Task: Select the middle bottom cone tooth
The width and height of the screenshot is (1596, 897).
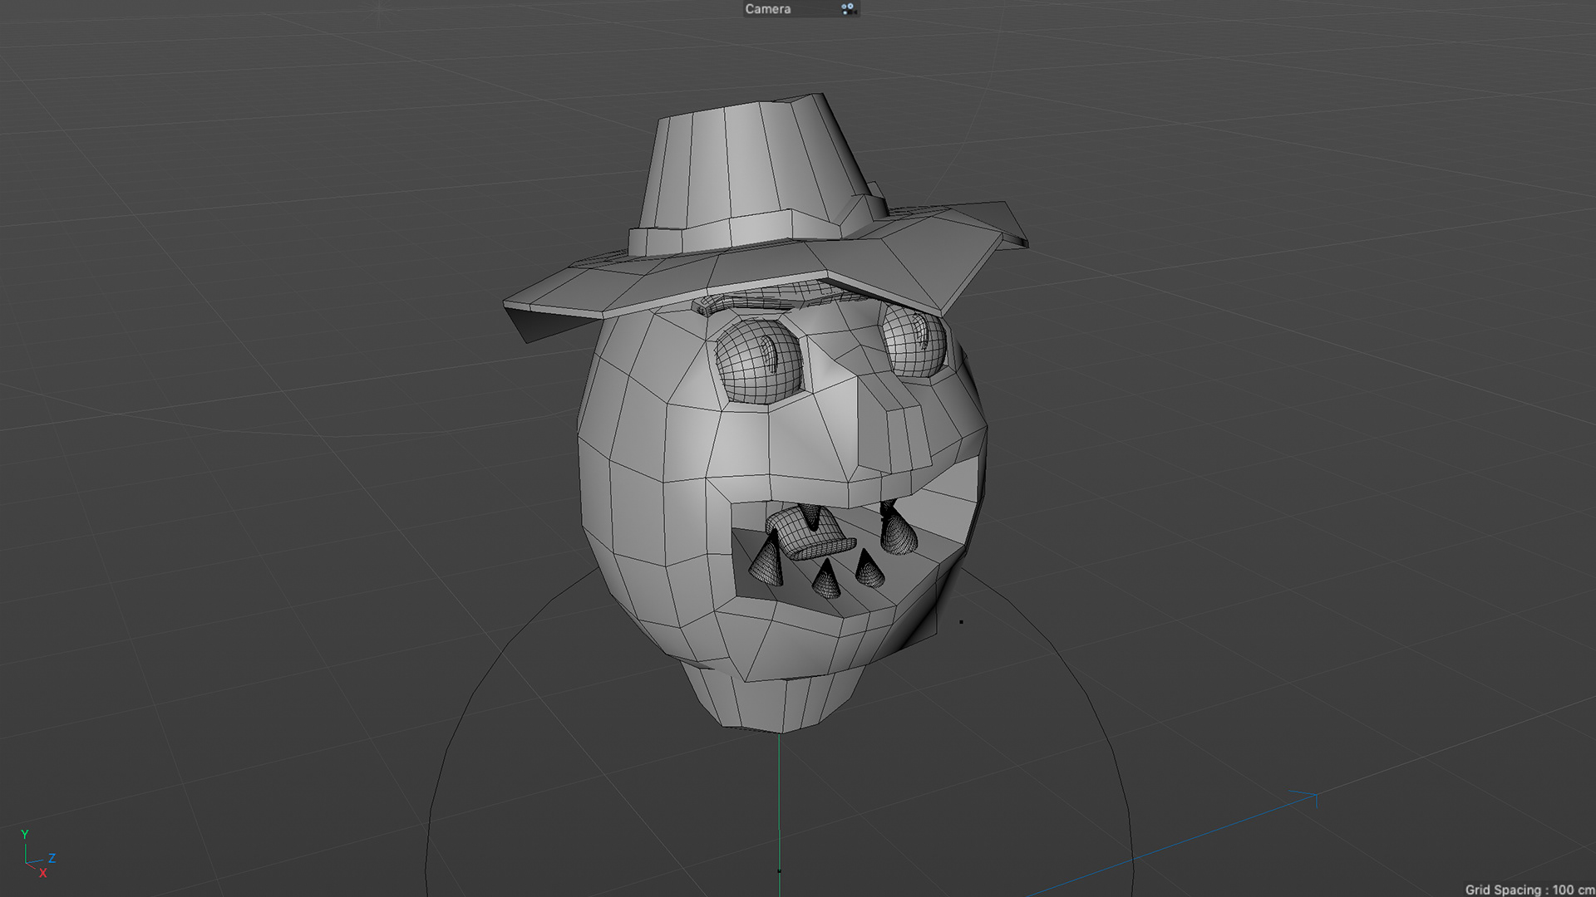Action: (x=826, y=580)
